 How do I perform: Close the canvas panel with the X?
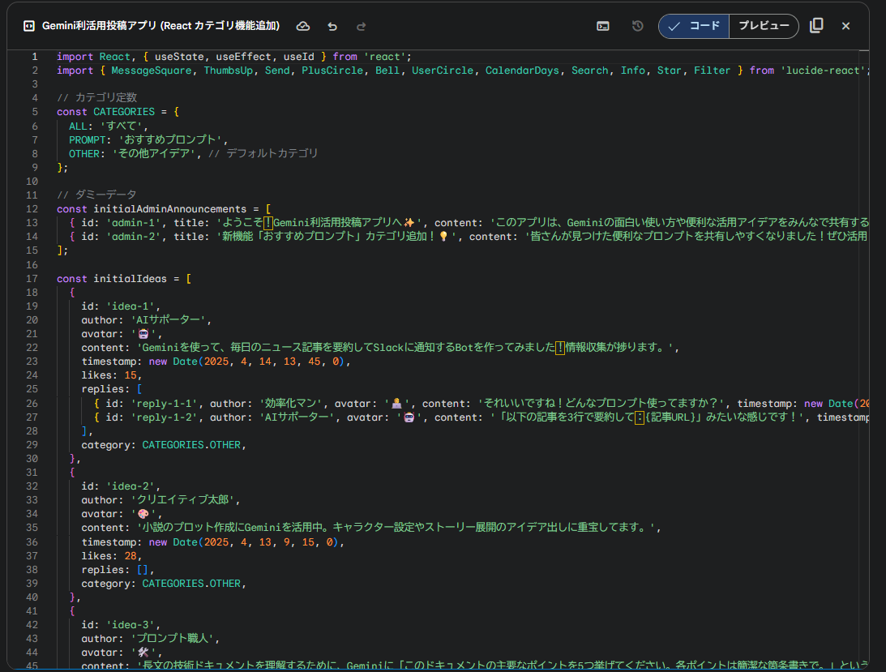[x=846, y=26]
